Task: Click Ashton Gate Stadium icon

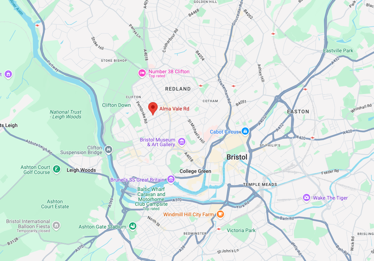Action: (133, 226)
